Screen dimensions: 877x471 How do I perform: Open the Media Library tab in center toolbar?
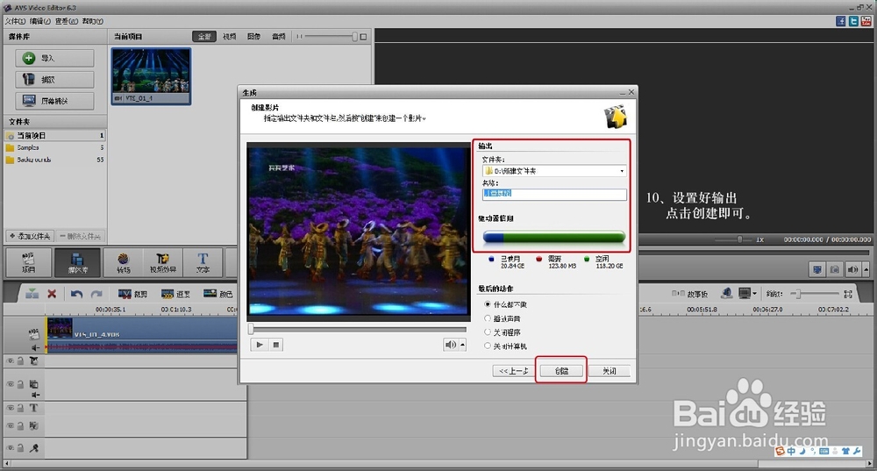point(77,262)
